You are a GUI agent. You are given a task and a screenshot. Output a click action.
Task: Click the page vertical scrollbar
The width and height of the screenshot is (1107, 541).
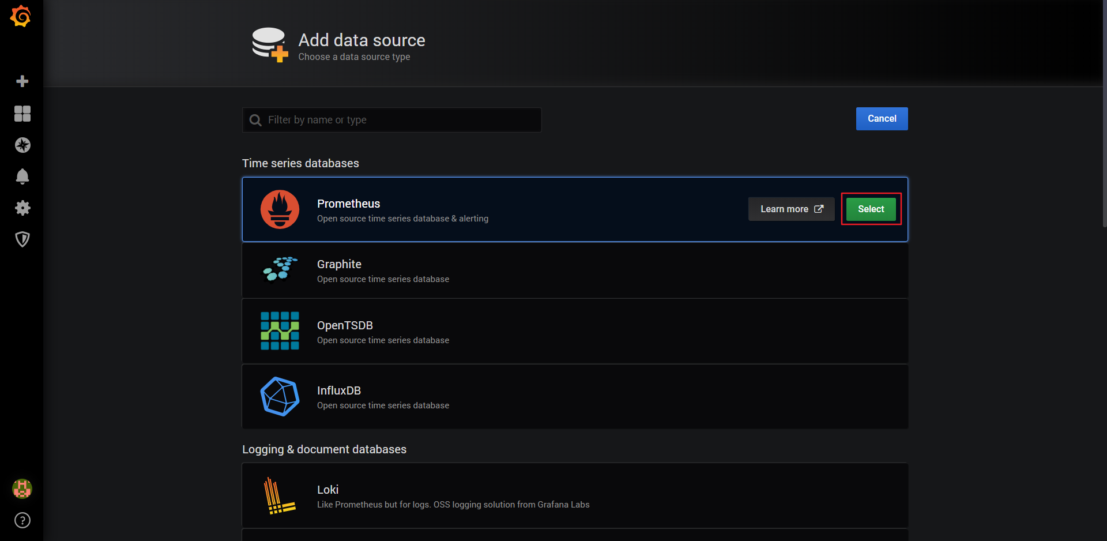pyautogui.click(x=1104, y=113)
